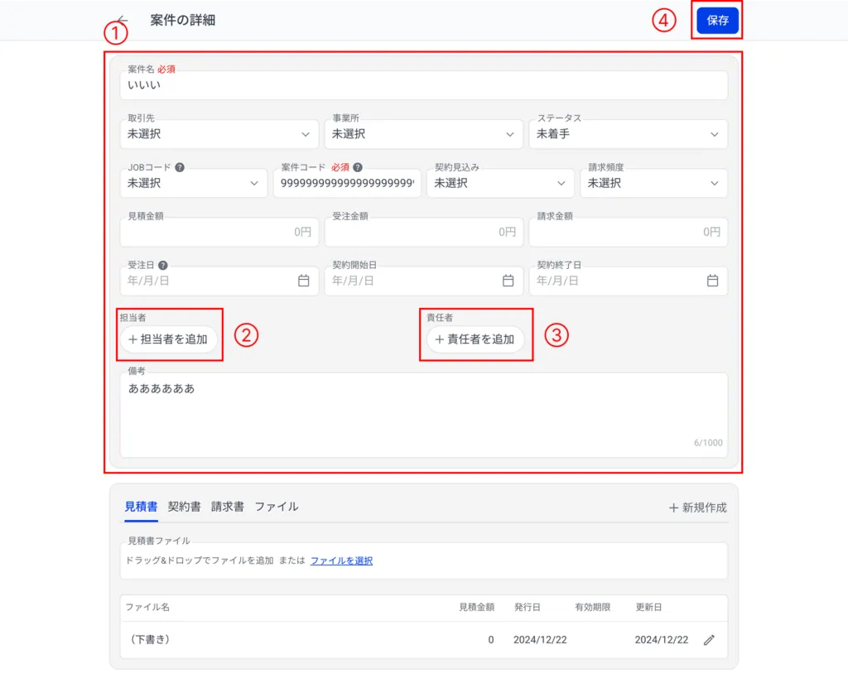Open the JOBコード dropdown

click(x=194, y=183)
